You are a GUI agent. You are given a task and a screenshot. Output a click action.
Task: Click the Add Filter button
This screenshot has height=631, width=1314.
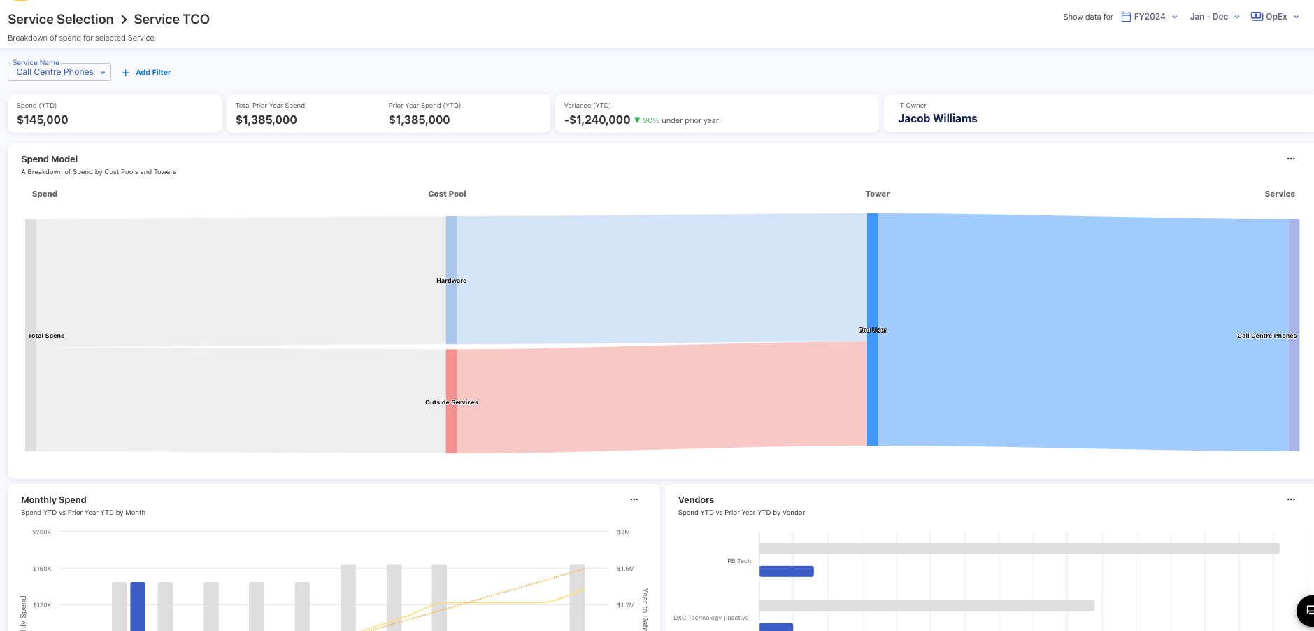[152, 73]
